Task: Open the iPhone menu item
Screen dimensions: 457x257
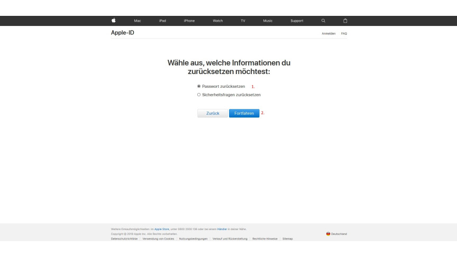Action: (189, 21)
